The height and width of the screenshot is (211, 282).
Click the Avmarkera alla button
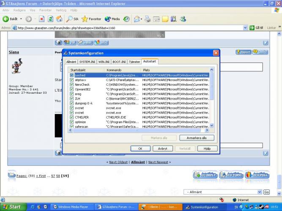(x=197, y=138)
